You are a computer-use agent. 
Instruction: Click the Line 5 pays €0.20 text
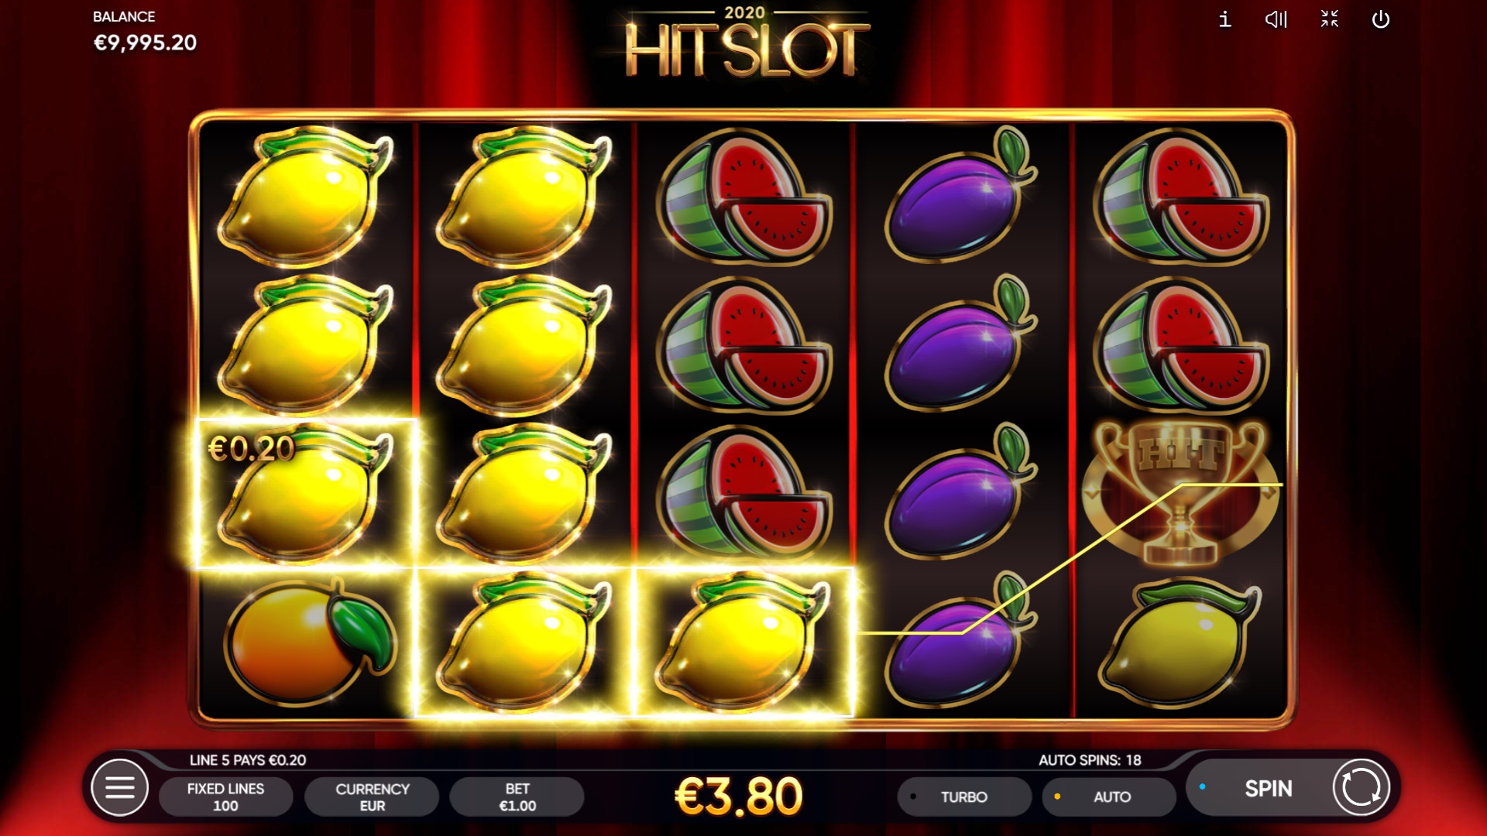[248, 760]
